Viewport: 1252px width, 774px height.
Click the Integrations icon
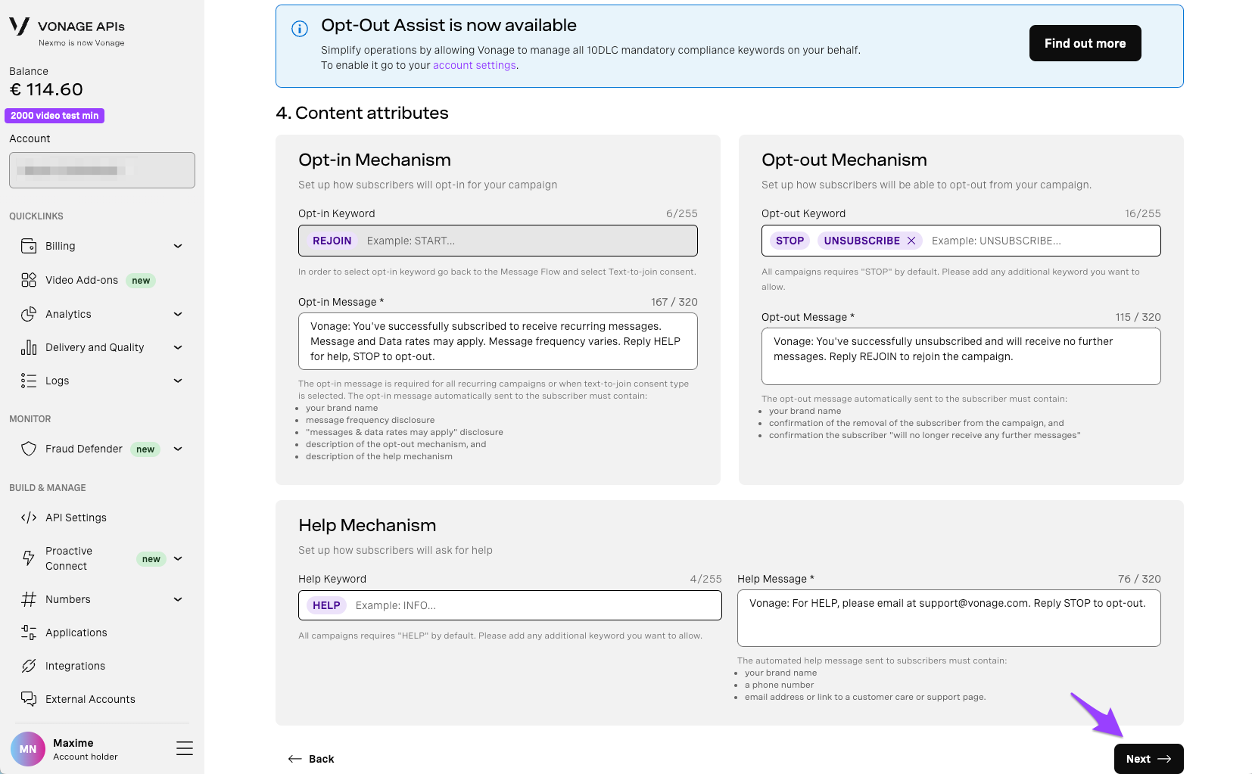pos(28,666)
